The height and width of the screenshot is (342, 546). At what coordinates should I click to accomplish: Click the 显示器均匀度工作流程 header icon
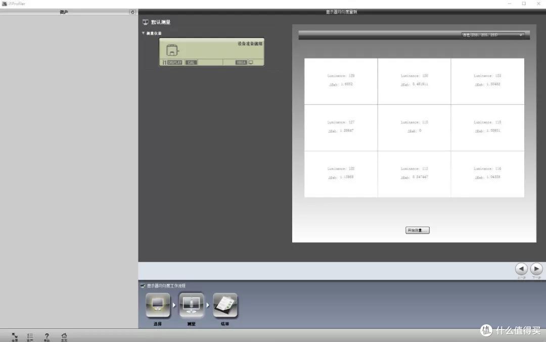[x=143, y=286]
